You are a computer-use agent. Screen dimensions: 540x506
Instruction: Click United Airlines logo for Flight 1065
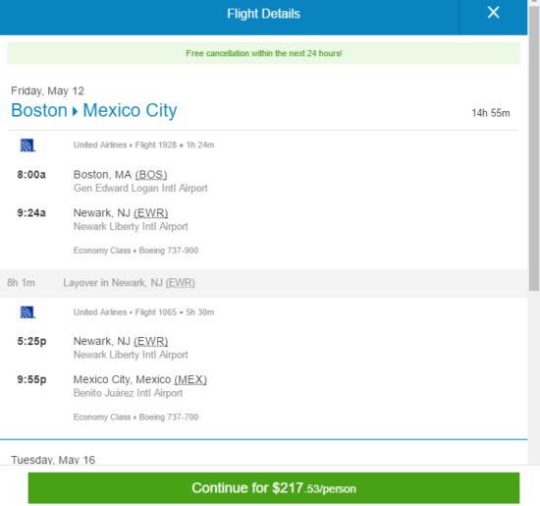[x=27, y=312]
